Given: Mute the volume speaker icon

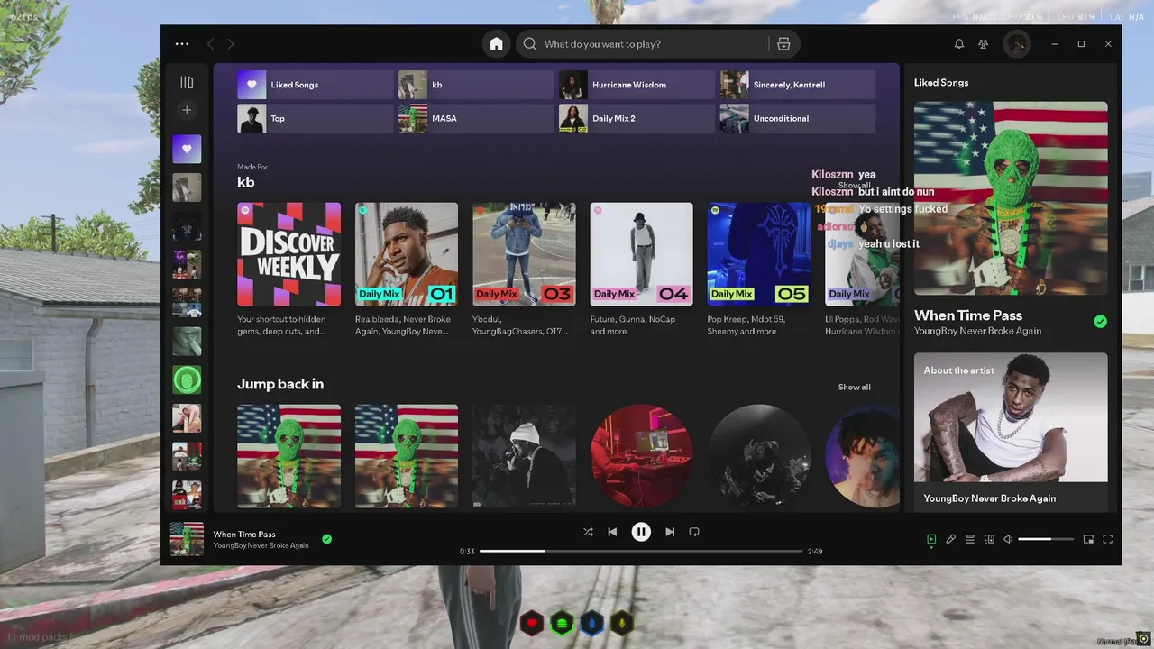Looking at the screenshot, I should coord(1008,539).
